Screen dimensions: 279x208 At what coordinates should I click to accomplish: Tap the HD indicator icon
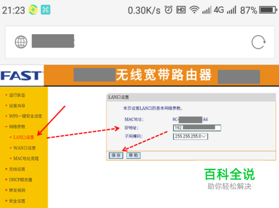click(x=181, y=10)
